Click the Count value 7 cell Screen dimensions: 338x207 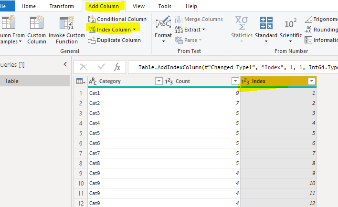click(x=202, y=103)
